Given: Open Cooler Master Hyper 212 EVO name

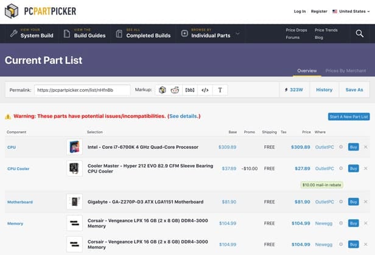Looking at the screenshot, I should click(150, 168).
